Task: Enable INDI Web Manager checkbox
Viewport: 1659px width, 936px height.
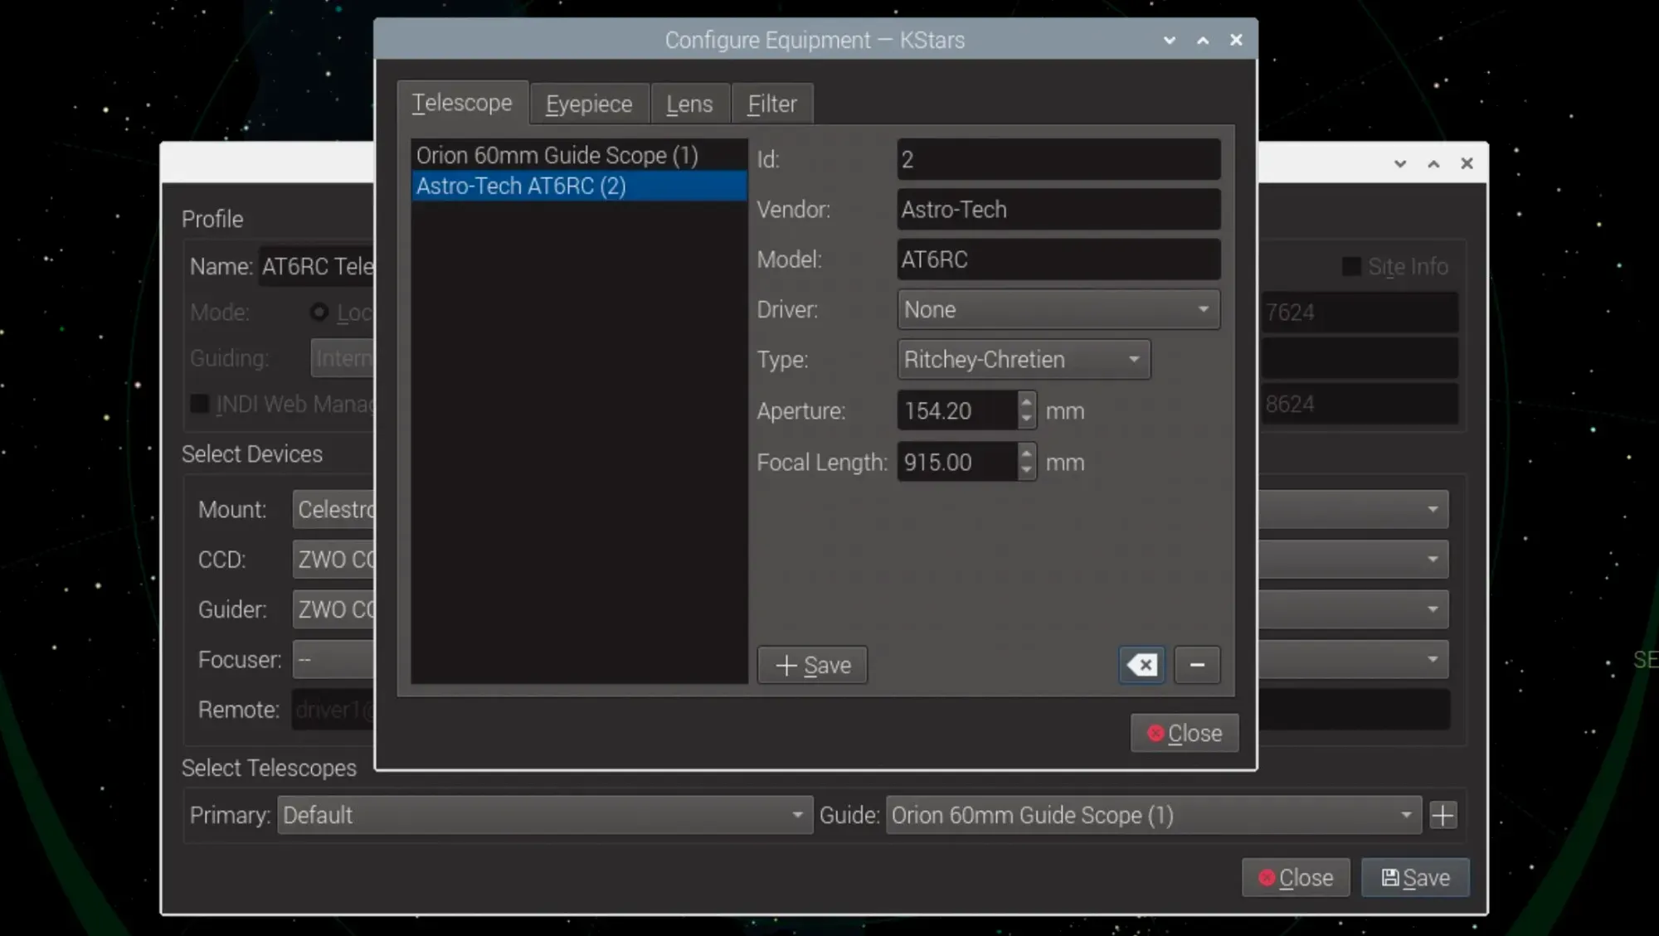Action: [x=199, y=404]
